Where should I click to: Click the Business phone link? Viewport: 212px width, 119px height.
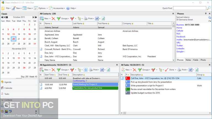[180, 25]
